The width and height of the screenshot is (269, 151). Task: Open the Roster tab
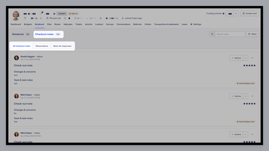[x=57, y=24]
